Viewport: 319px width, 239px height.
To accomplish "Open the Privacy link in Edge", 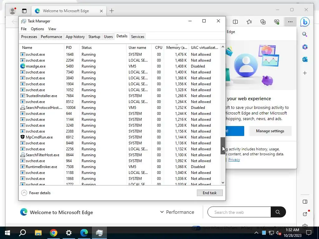I will point(234,160).
